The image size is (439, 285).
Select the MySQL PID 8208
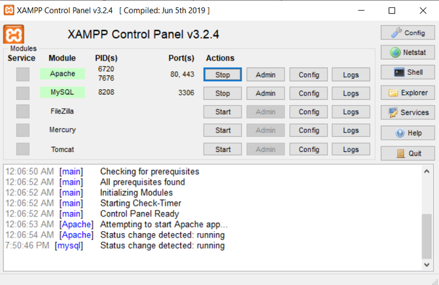(106, 92)
